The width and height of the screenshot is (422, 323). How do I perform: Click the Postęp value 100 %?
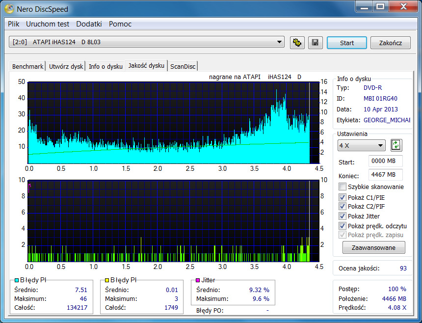pos(397,289)
